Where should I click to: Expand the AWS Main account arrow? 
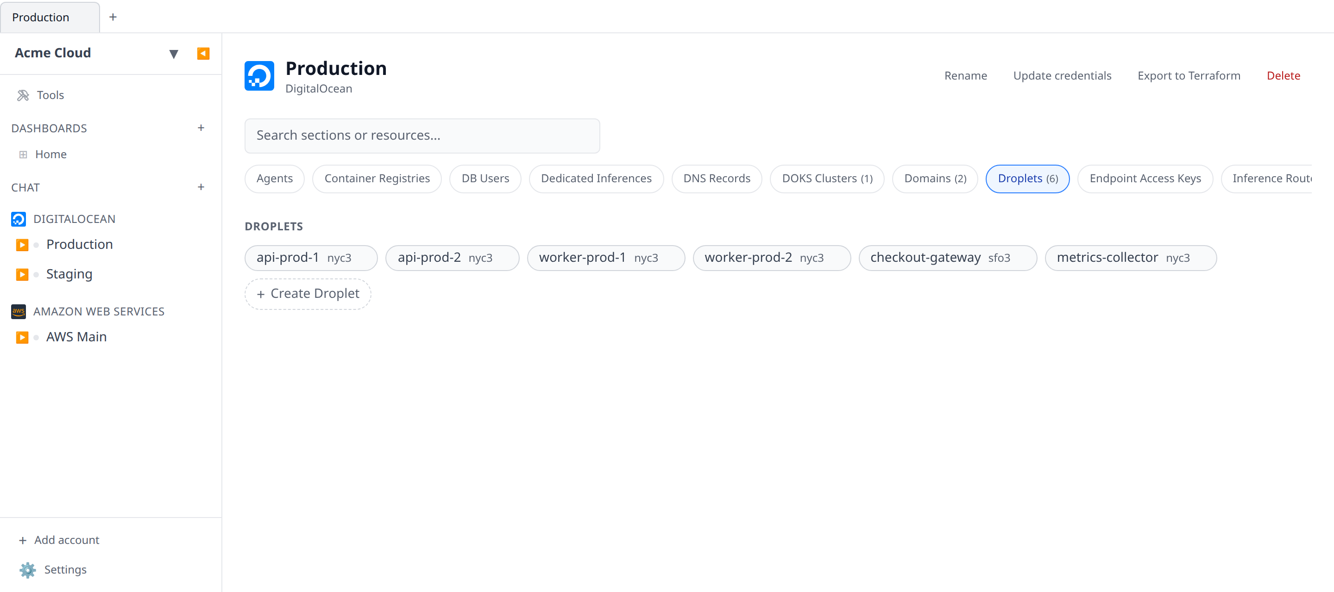click(x=22, y=337)
